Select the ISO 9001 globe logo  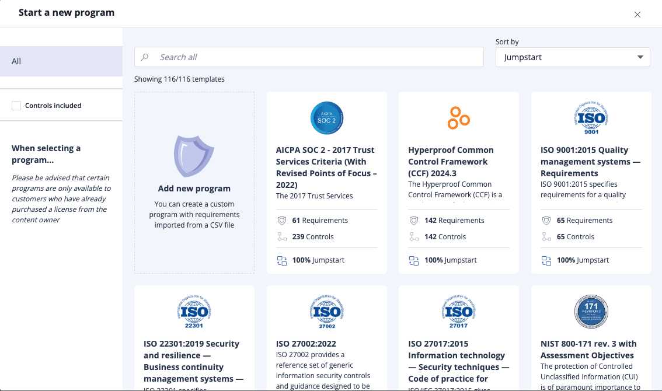[591, 118]
